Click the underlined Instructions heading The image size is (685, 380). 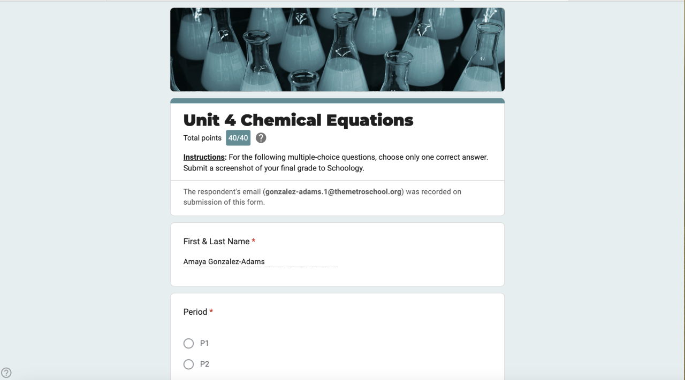pyautogui.click(x=205, y=157)
